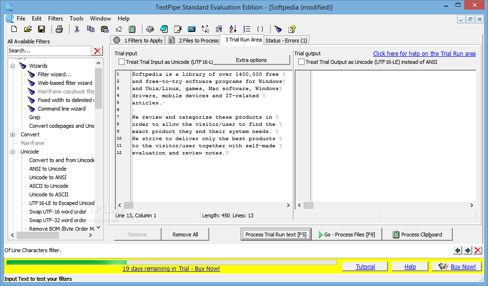Enable Treat Trial Input as Unicode checkbox
This screenshot has height=286, width=488.
point(122,62)
